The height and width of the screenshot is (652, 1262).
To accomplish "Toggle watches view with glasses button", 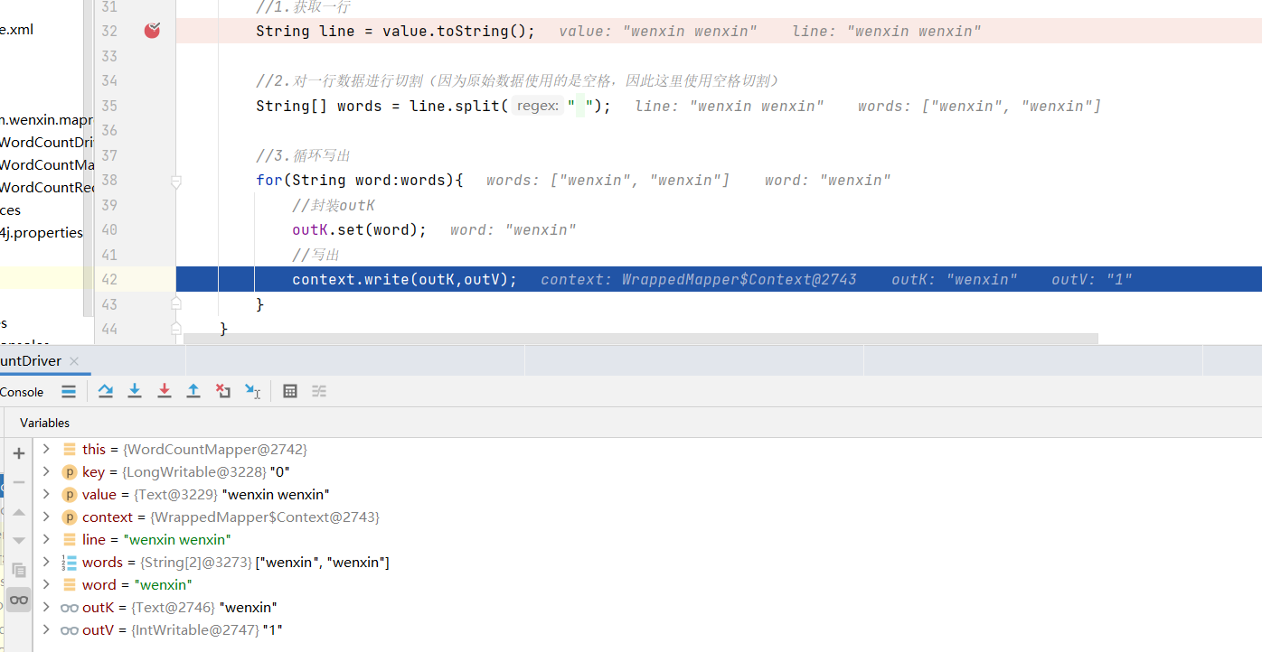I will [x=19, y=600].
